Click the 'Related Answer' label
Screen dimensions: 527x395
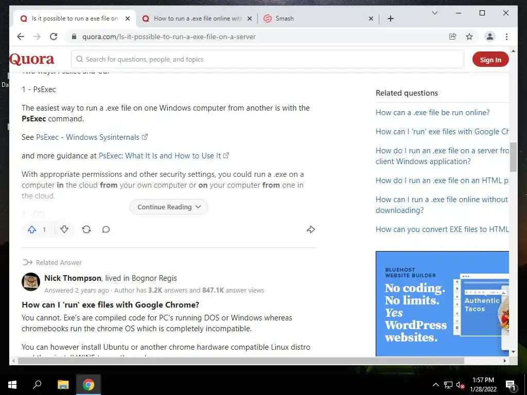[x=59, y=262]
